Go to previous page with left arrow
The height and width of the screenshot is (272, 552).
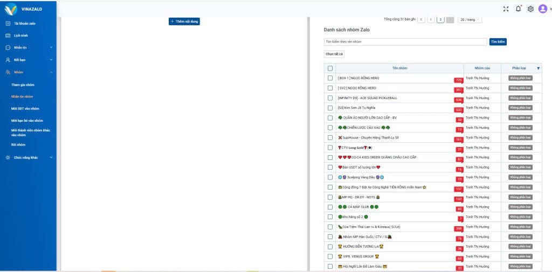click(421, 19)
